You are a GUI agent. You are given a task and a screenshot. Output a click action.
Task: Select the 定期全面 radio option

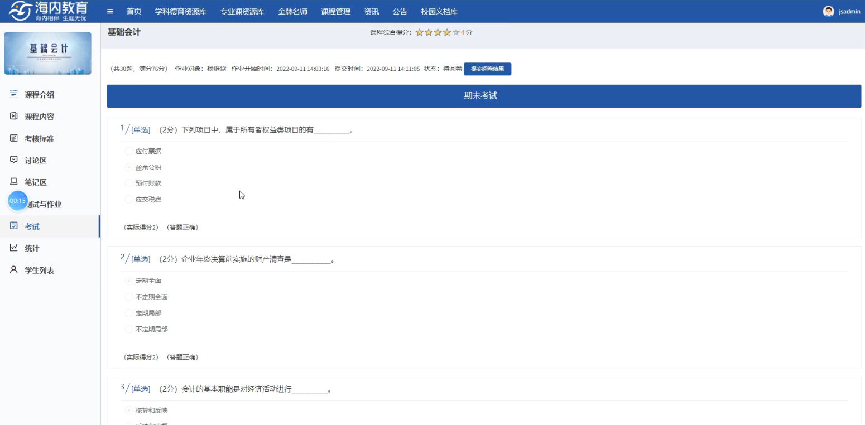pos(129,281)
